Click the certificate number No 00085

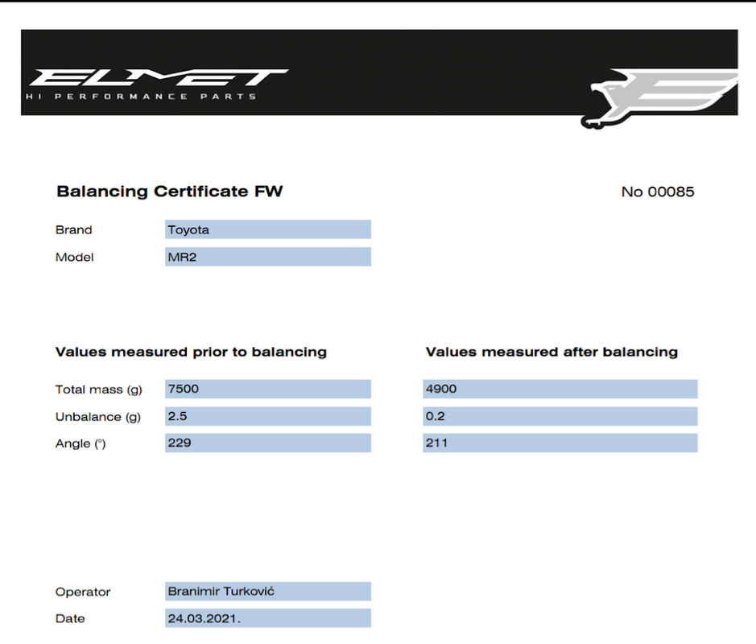click(x=658, y=192)
